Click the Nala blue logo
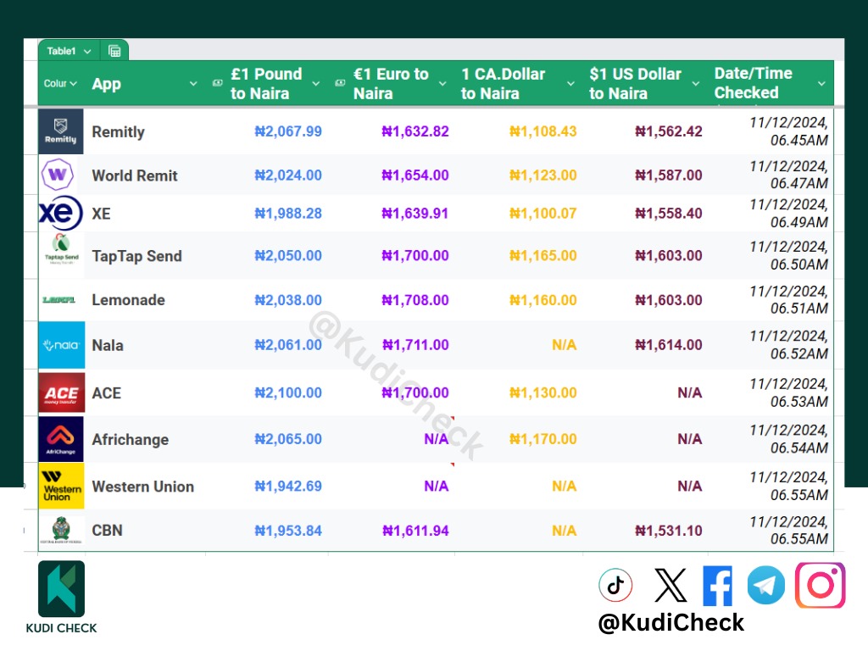Screen dimensions: 868x651 tap(61, 345)
